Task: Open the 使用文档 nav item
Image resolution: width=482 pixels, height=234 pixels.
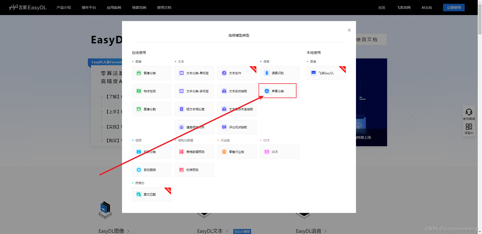Action: 164,8
